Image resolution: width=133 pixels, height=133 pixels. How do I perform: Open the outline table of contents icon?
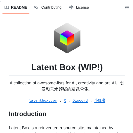coord(127,8)
